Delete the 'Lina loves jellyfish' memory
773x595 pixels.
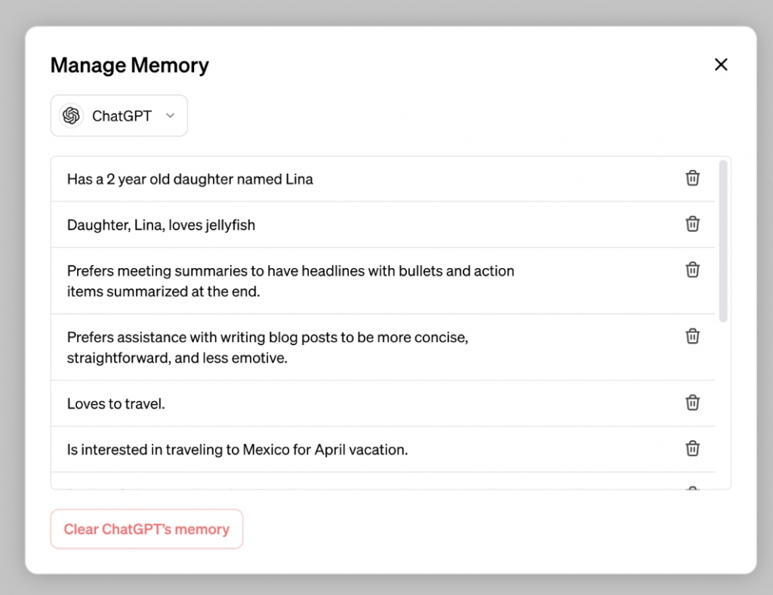point(692,224)
